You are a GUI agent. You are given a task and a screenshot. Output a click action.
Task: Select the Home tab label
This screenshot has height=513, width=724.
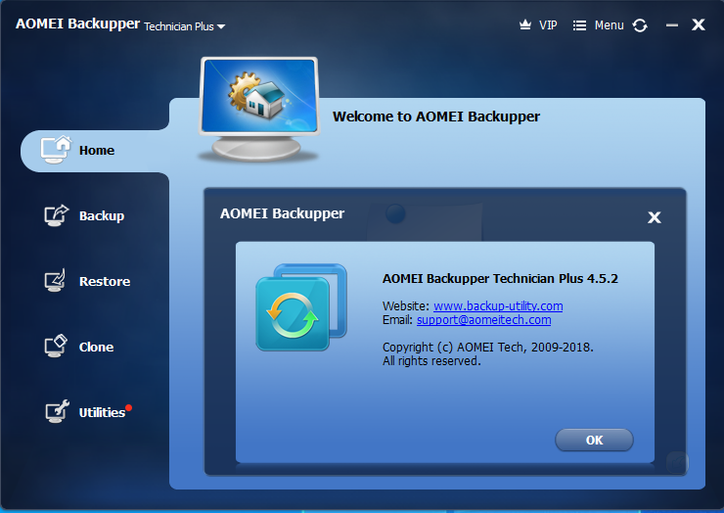point(97,150)
